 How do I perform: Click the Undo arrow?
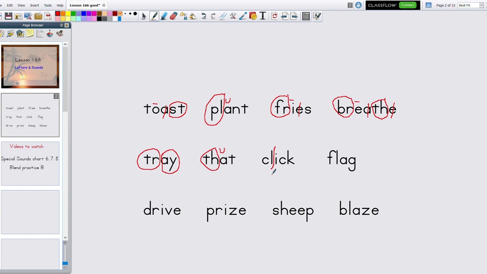click(204, 16)
